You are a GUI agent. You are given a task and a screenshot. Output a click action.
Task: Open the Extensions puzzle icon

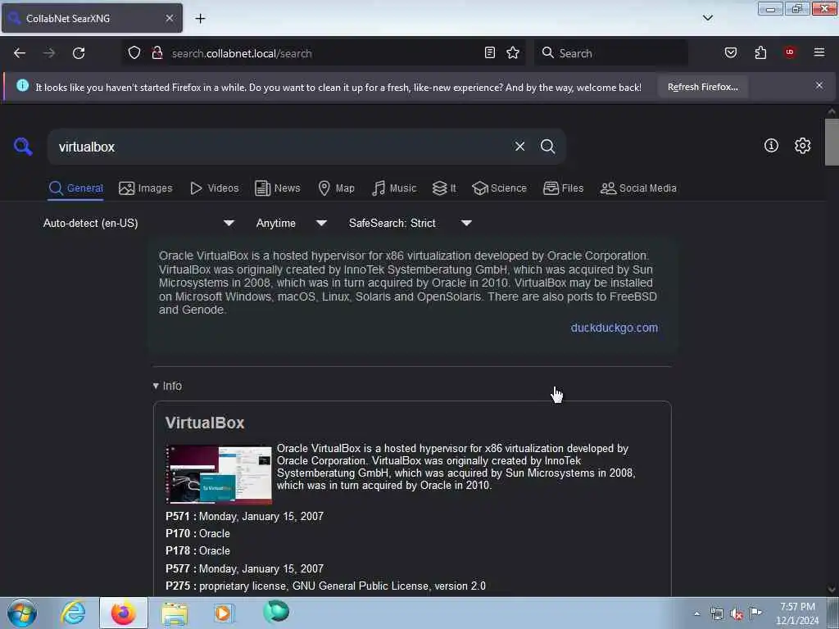pos(760,52)
